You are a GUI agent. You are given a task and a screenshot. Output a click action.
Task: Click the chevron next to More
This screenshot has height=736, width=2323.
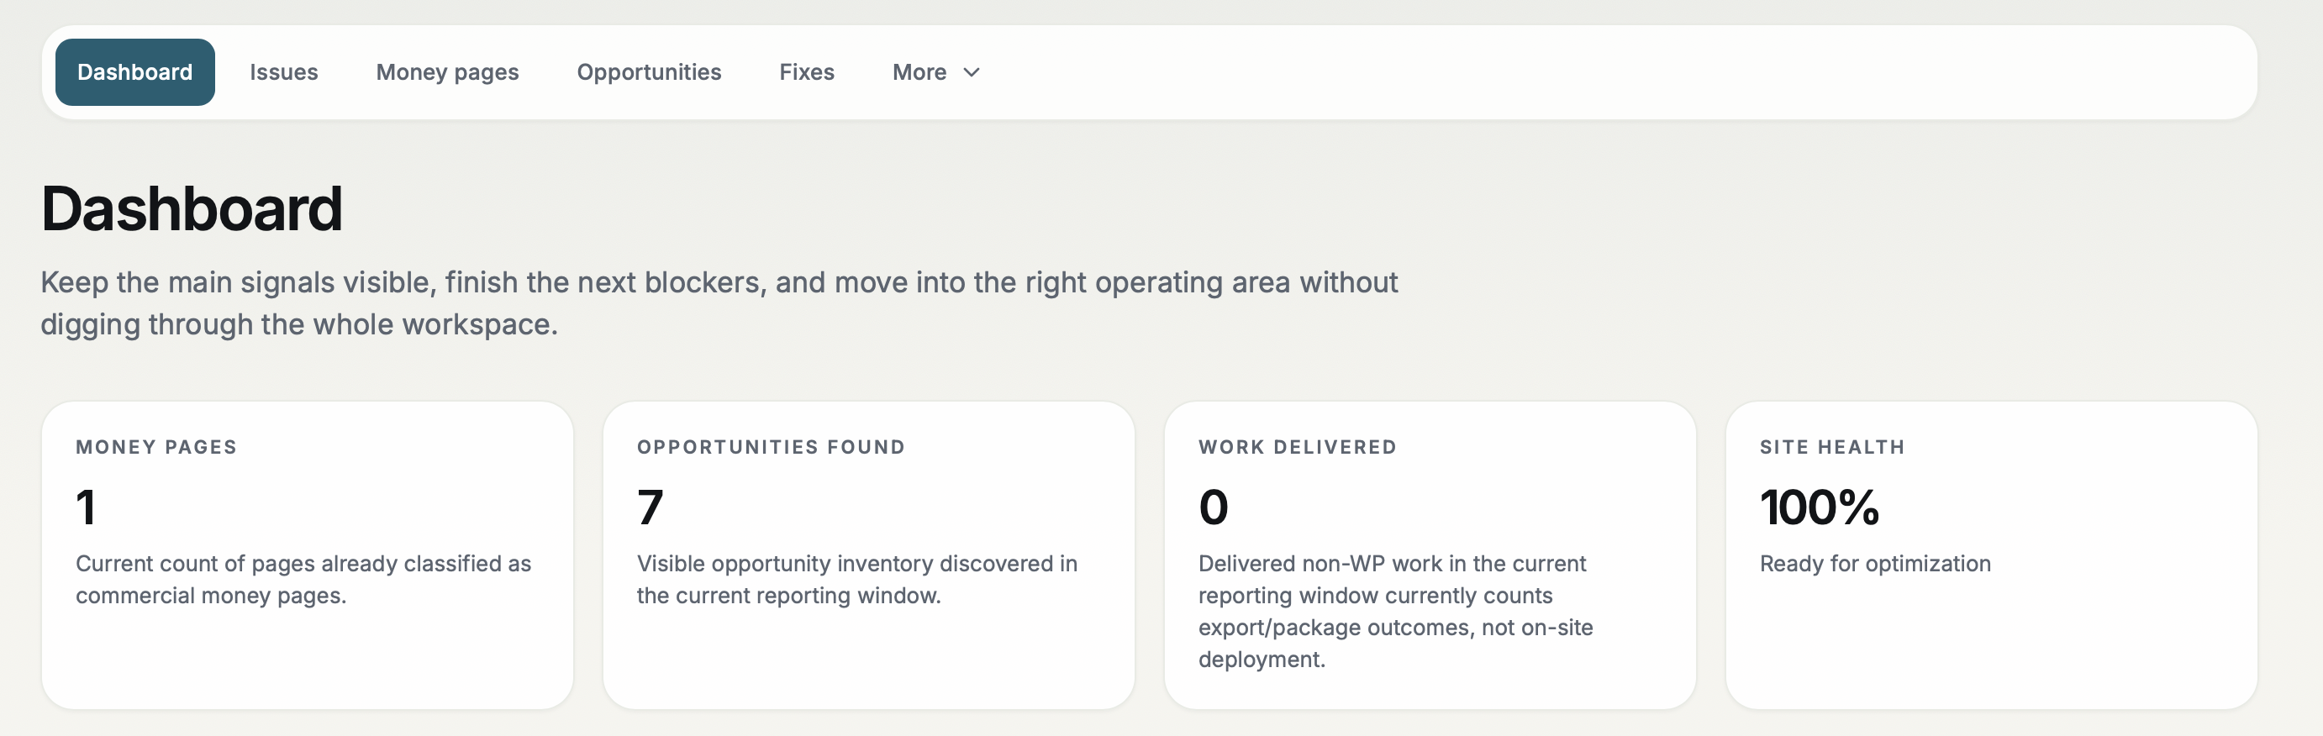972,74
